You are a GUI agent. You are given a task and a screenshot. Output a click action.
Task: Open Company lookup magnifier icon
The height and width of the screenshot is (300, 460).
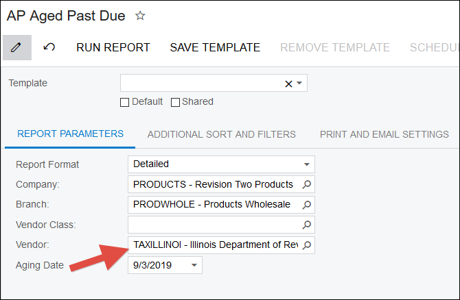(307, 184)
